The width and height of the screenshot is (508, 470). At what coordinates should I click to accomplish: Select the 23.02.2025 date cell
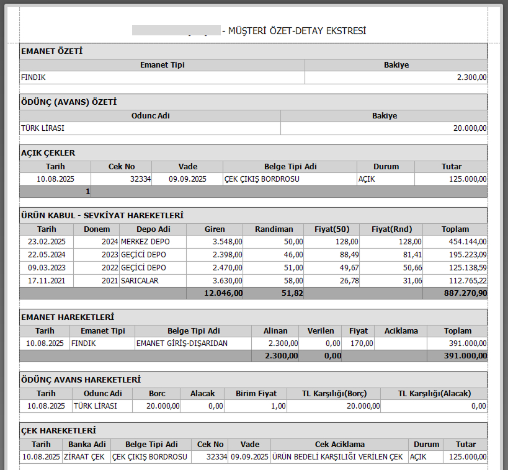tap(47, 241)
